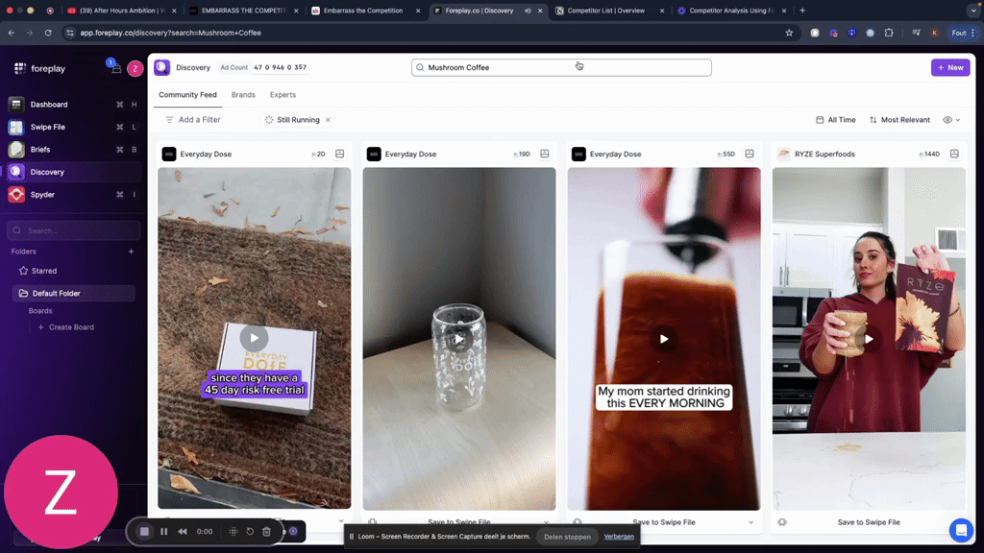984x553 pixels.
Task: Click Save to Swipe File on RYZE ad
Action: tap(869, 521)
